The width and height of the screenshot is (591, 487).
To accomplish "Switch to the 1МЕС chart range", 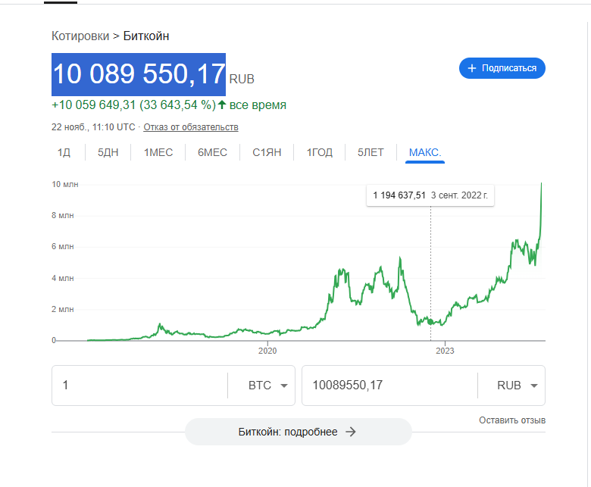I will pyautogui.click(x=158, y=152).
